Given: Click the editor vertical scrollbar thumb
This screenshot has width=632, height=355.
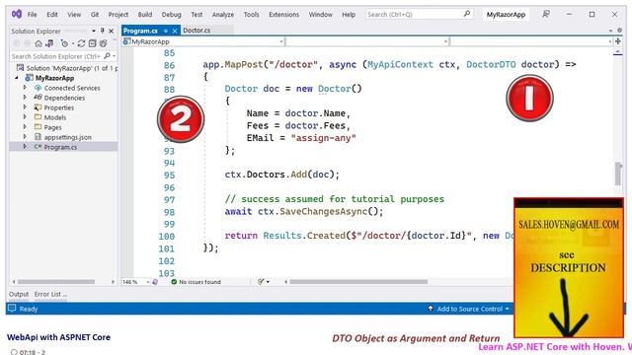Looking at the screenshot, I should tap(618, 174).
